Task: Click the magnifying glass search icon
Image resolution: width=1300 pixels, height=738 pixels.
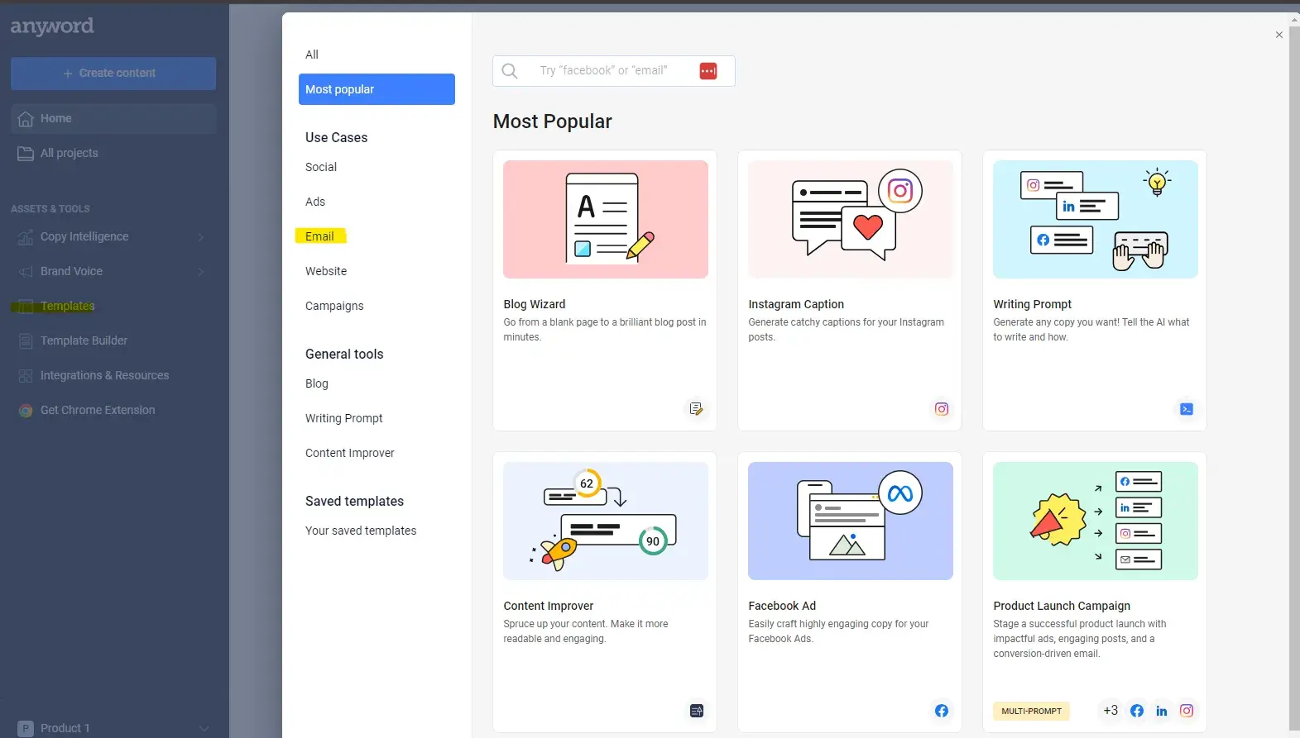Action: click(x=510, y=71)
